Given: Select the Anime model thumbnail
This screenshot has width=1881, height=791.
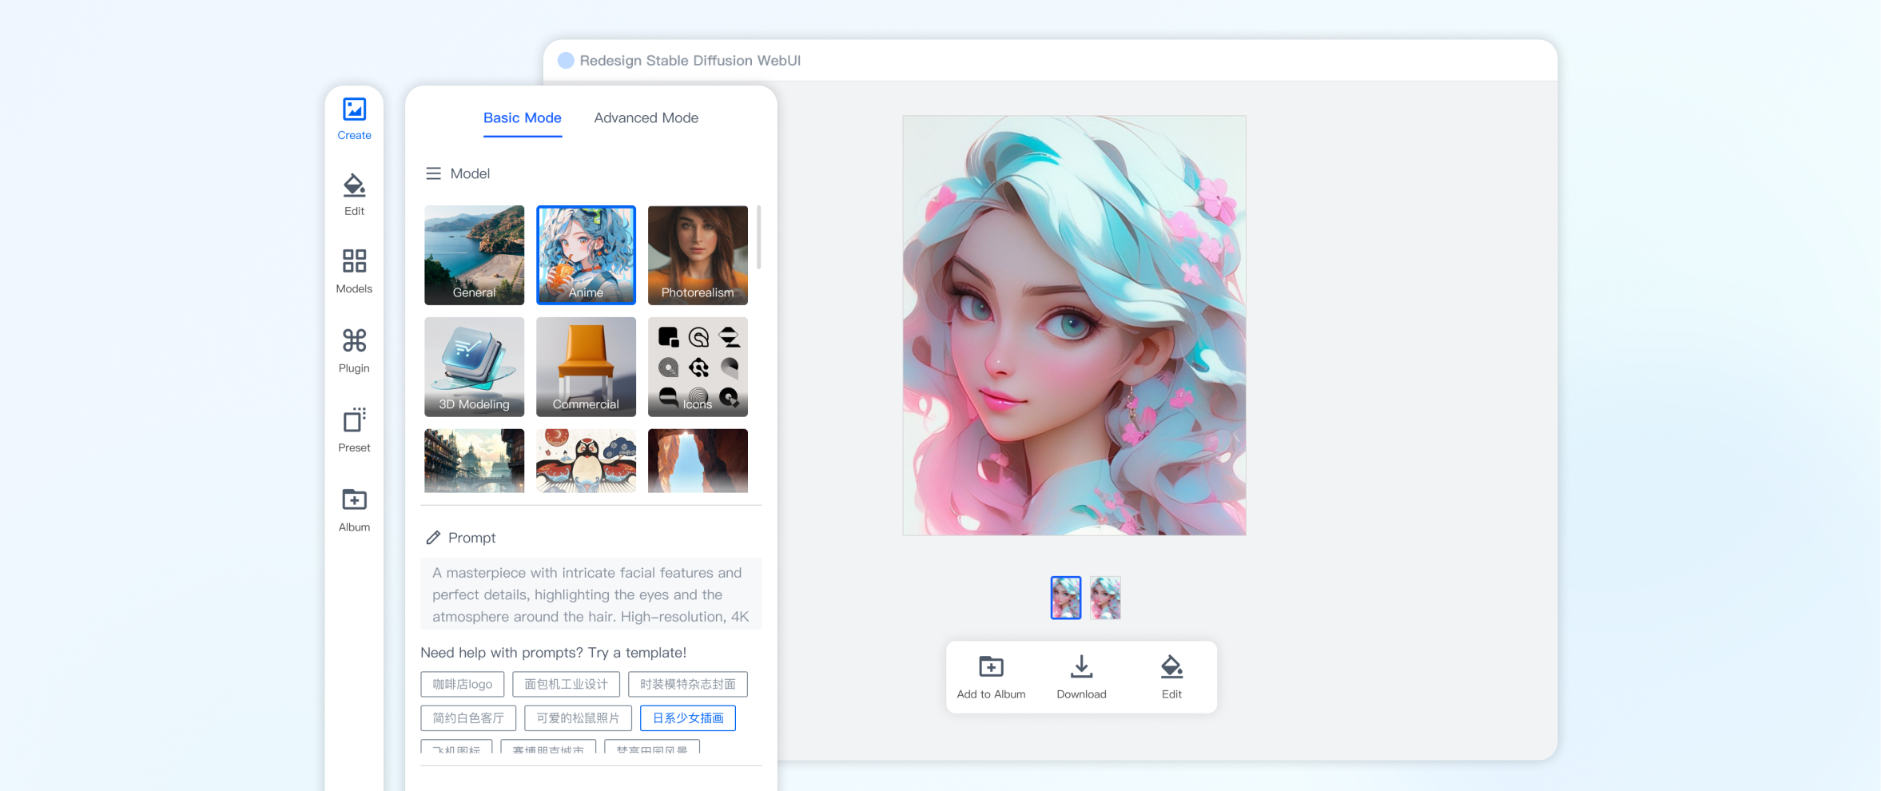Looking at the screenshot, I should click(x=587, y=255).
